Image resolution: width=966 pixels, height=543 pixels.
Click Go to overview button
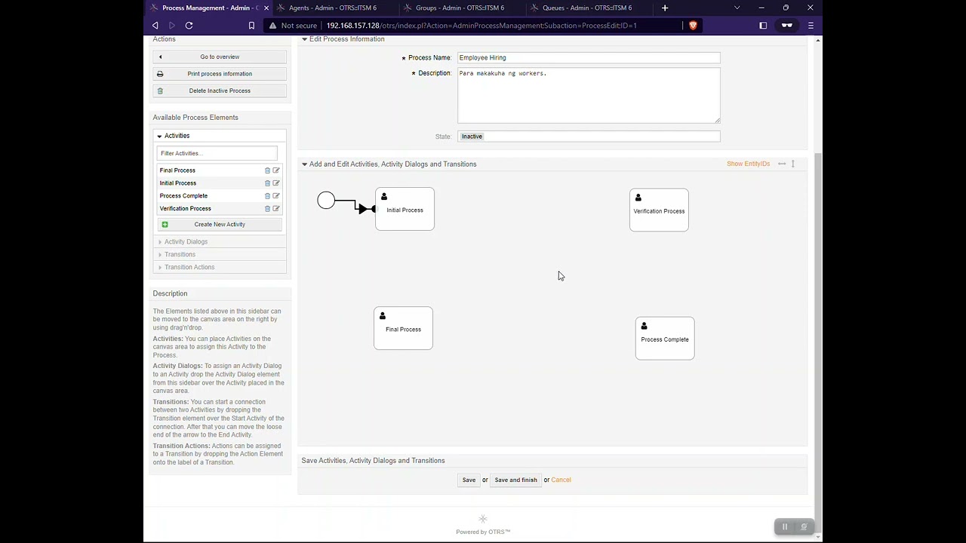click(x=220, y=57)
